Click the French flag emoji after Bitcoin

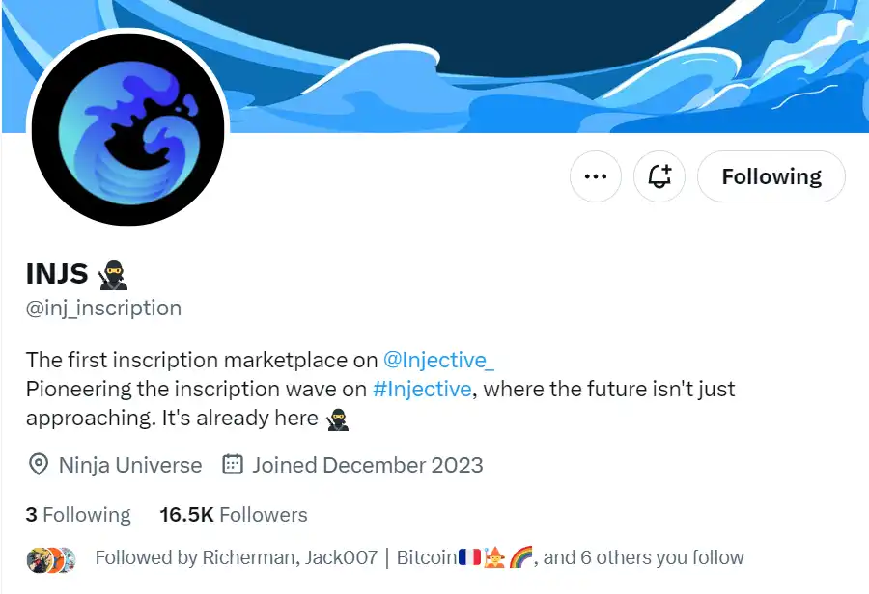[469, 557]
